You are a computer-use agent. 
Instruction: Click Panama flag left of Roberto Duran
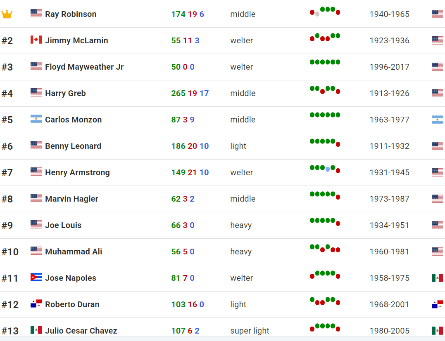[36, 304]
